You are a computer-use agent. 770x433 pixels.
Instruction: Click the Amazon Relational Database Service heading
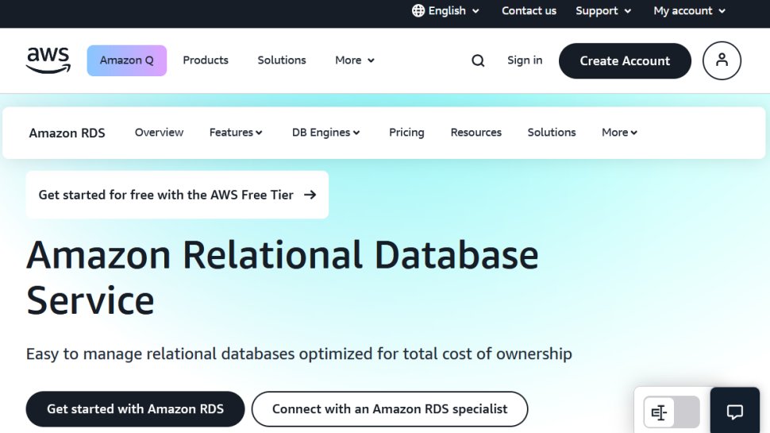click(x=283, y=278)
